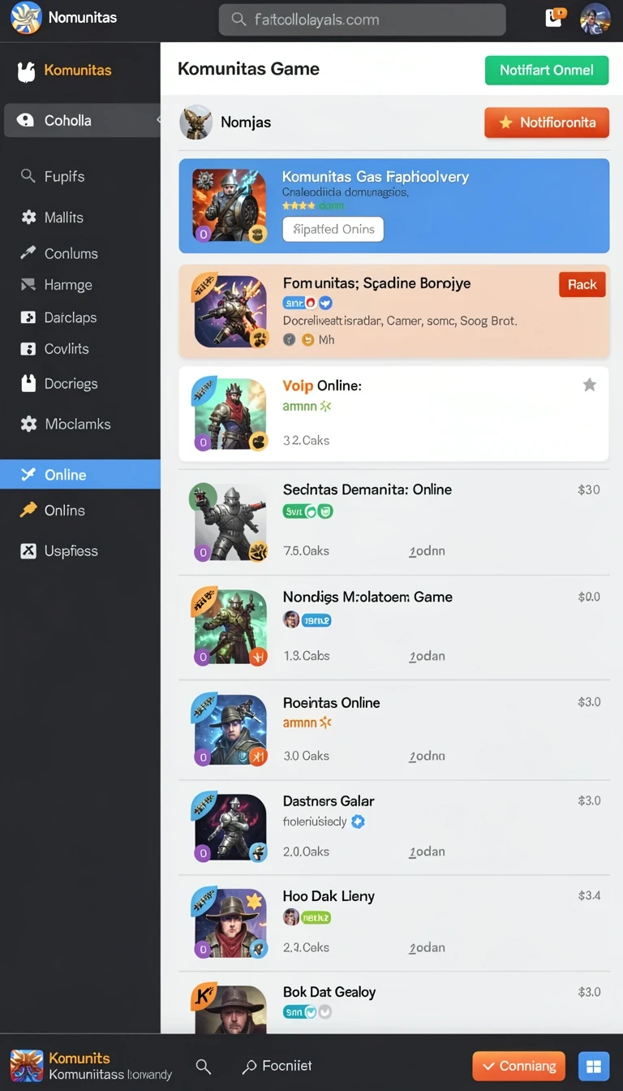The width and height of the screenshot is (623, 1091).
Task: Click the blue grid view icon
Action: 594,1066
